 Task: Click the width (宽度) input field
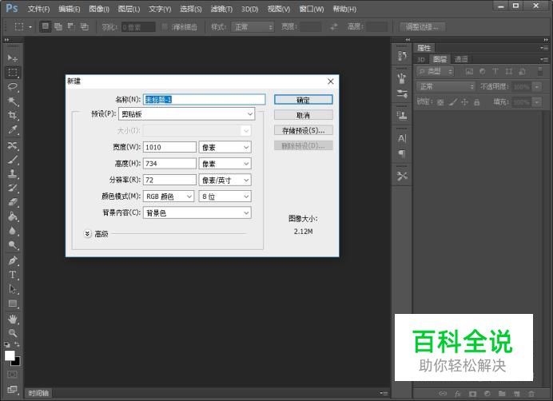click(x=169, y=147)
